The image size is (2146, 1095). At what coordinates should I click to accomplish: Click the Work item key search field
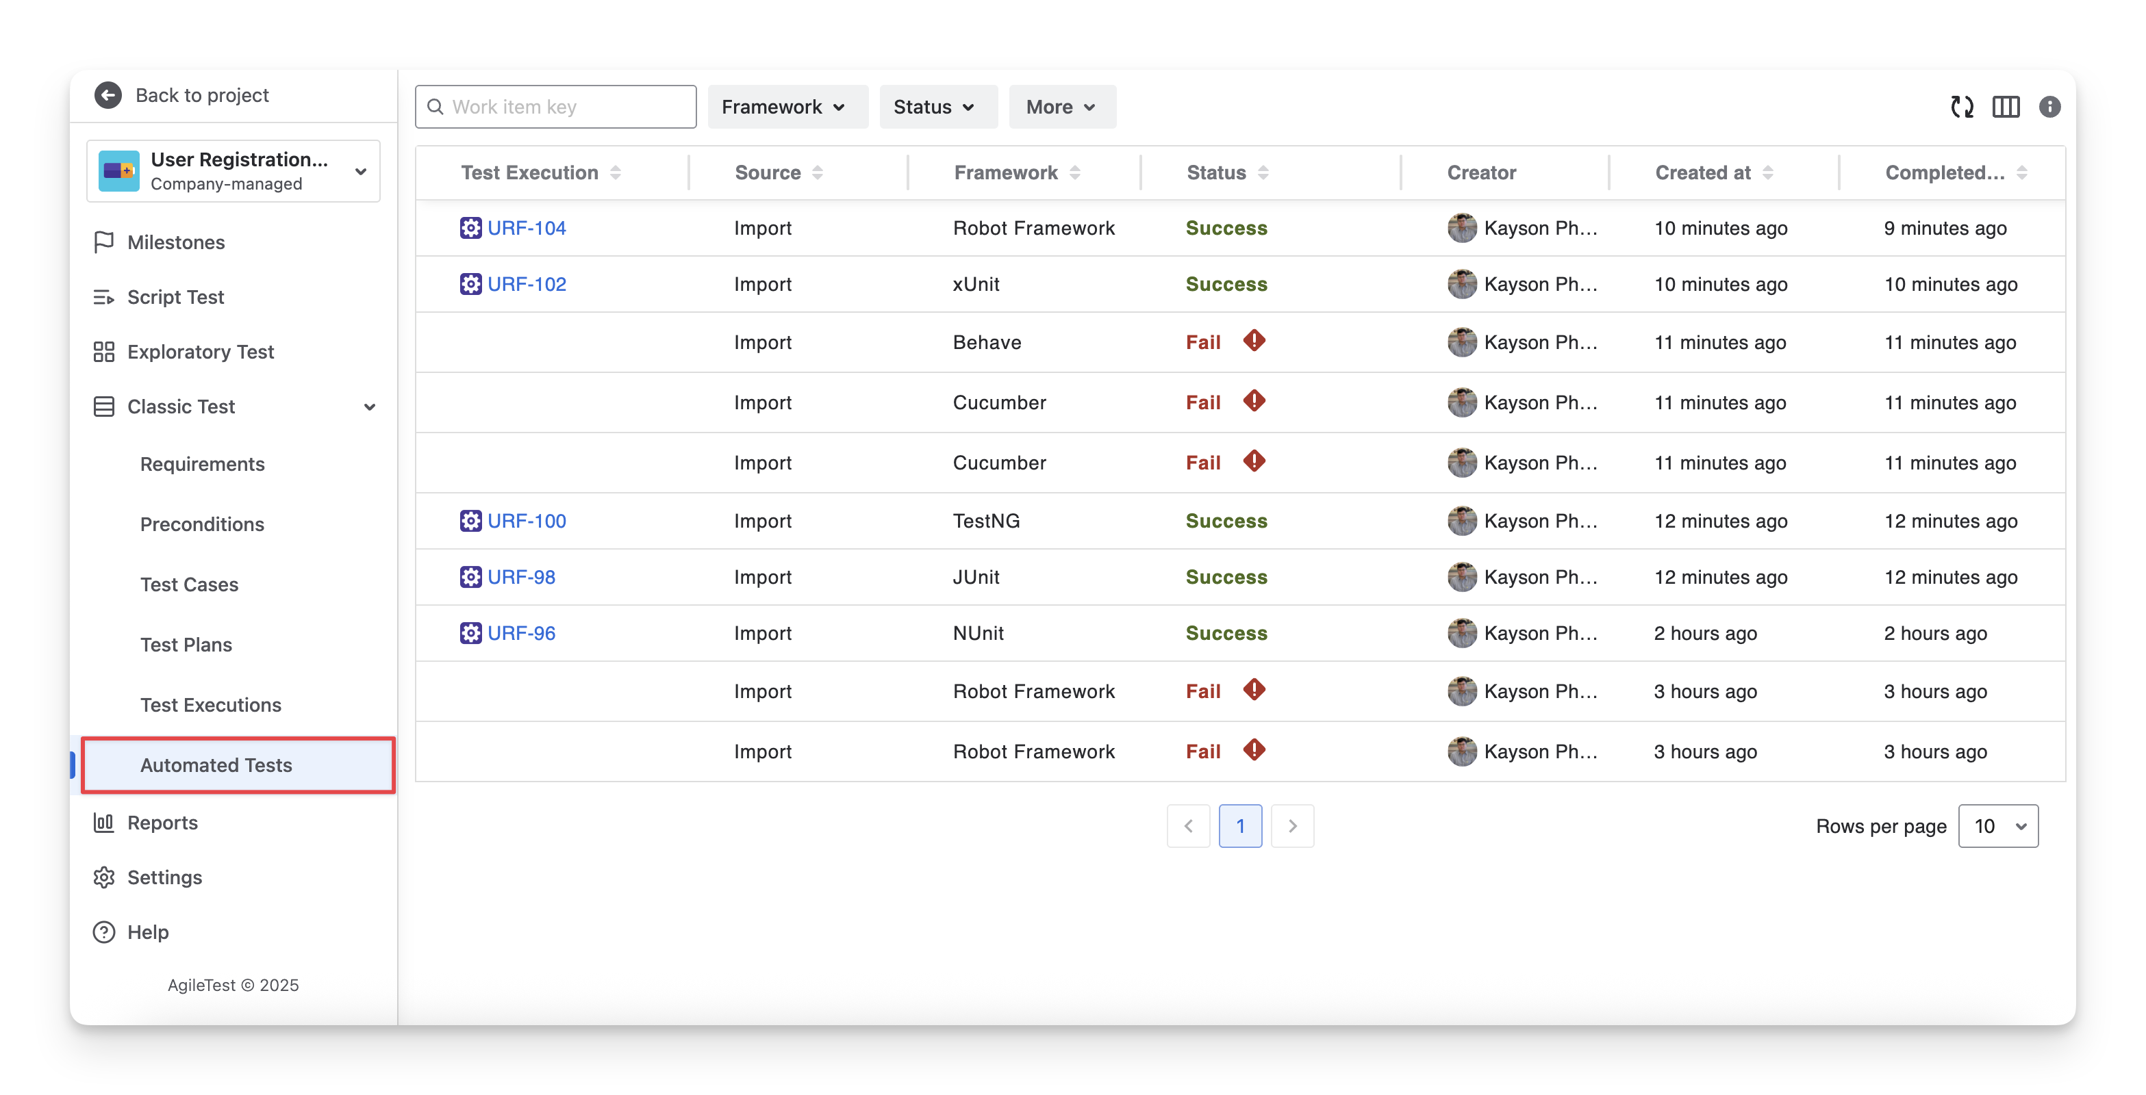pos(566,107)
